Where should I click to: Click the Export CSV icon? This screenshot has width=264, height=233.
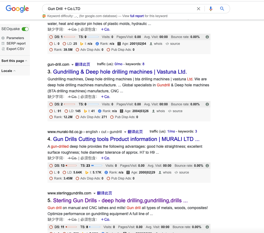(3, 49)
